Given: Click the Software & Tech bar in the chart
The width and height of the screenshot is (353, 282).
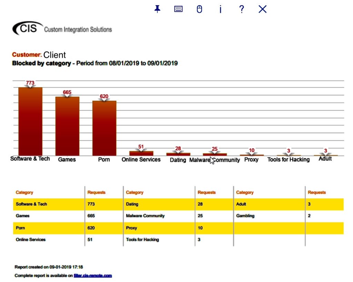Looking at the screenshot, I should (x=30, y=120).
